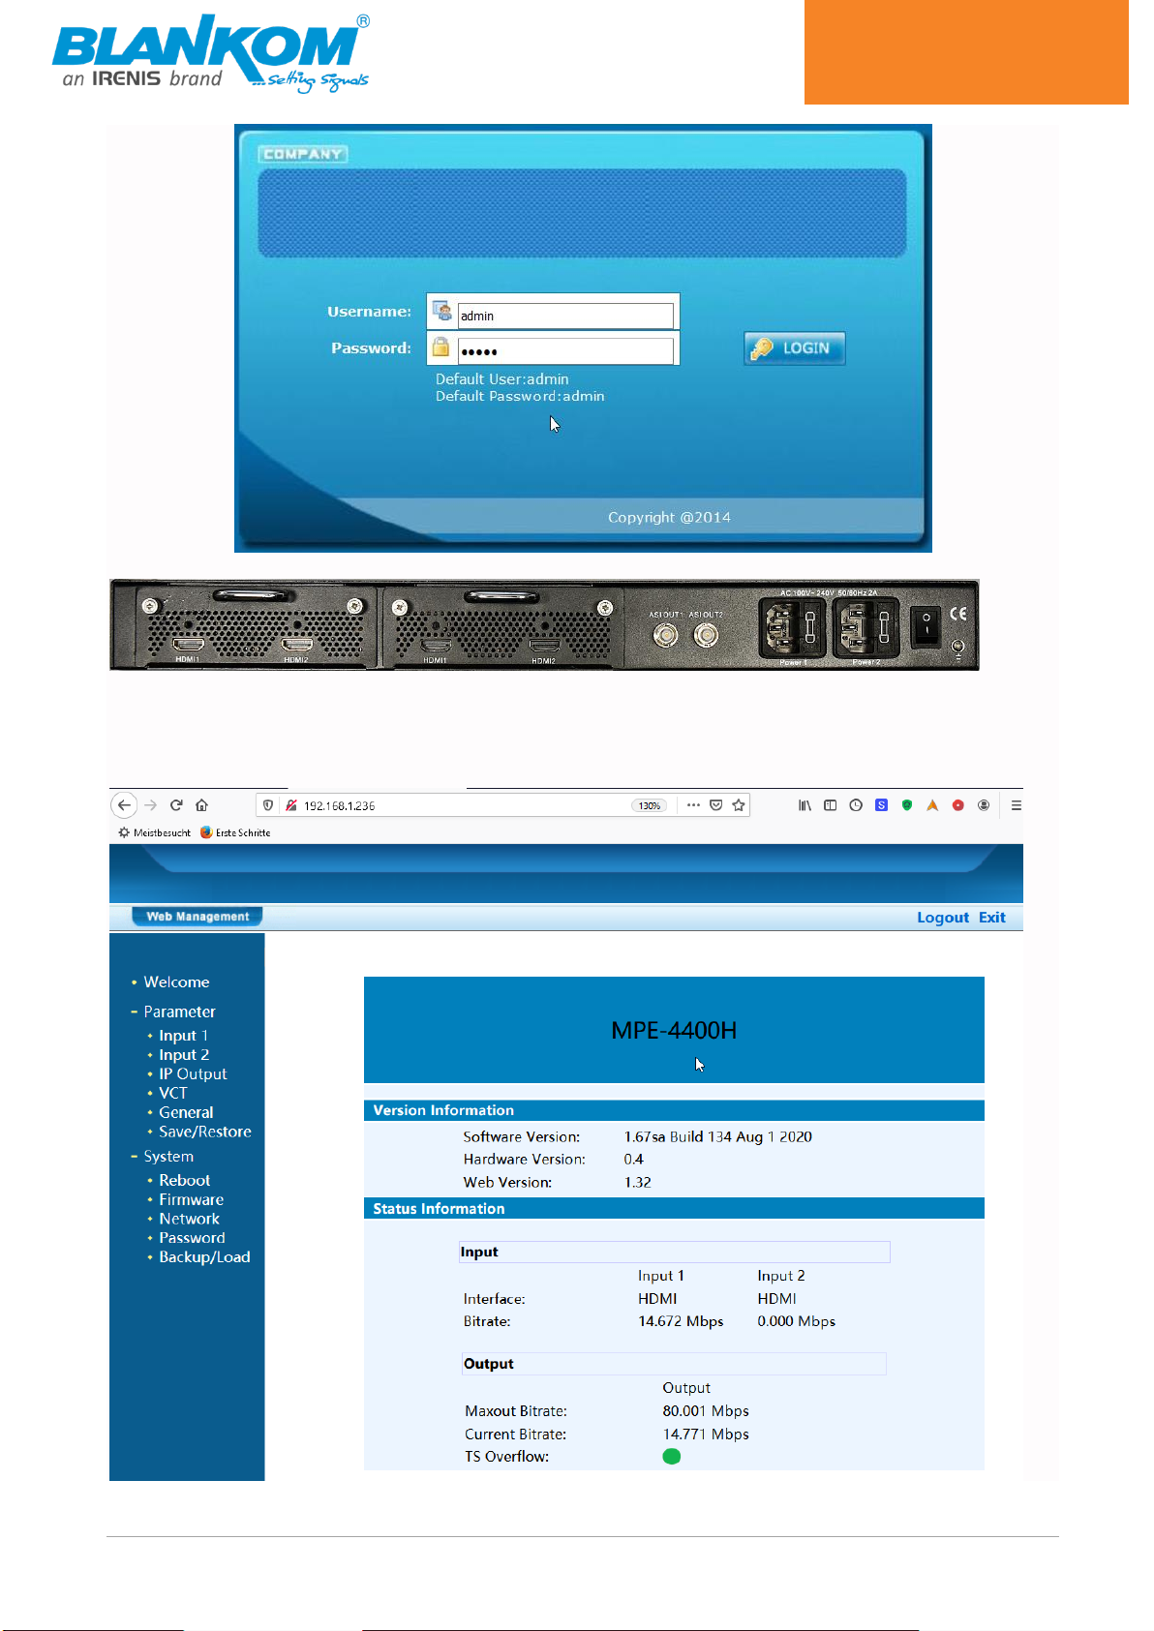1154x1631 pixels.
Task: Select the Web Management tab
Action: click(197, 917)
